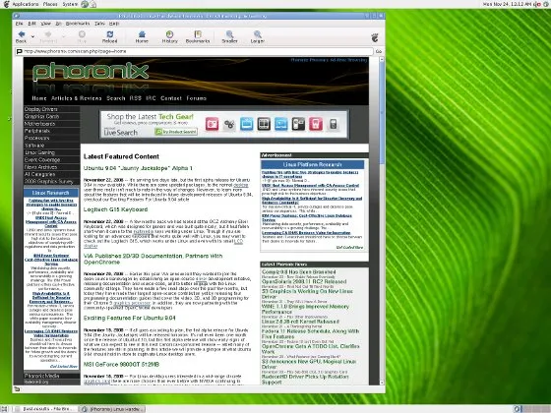Launch the web browser panel icon

(x=85, y=4)
